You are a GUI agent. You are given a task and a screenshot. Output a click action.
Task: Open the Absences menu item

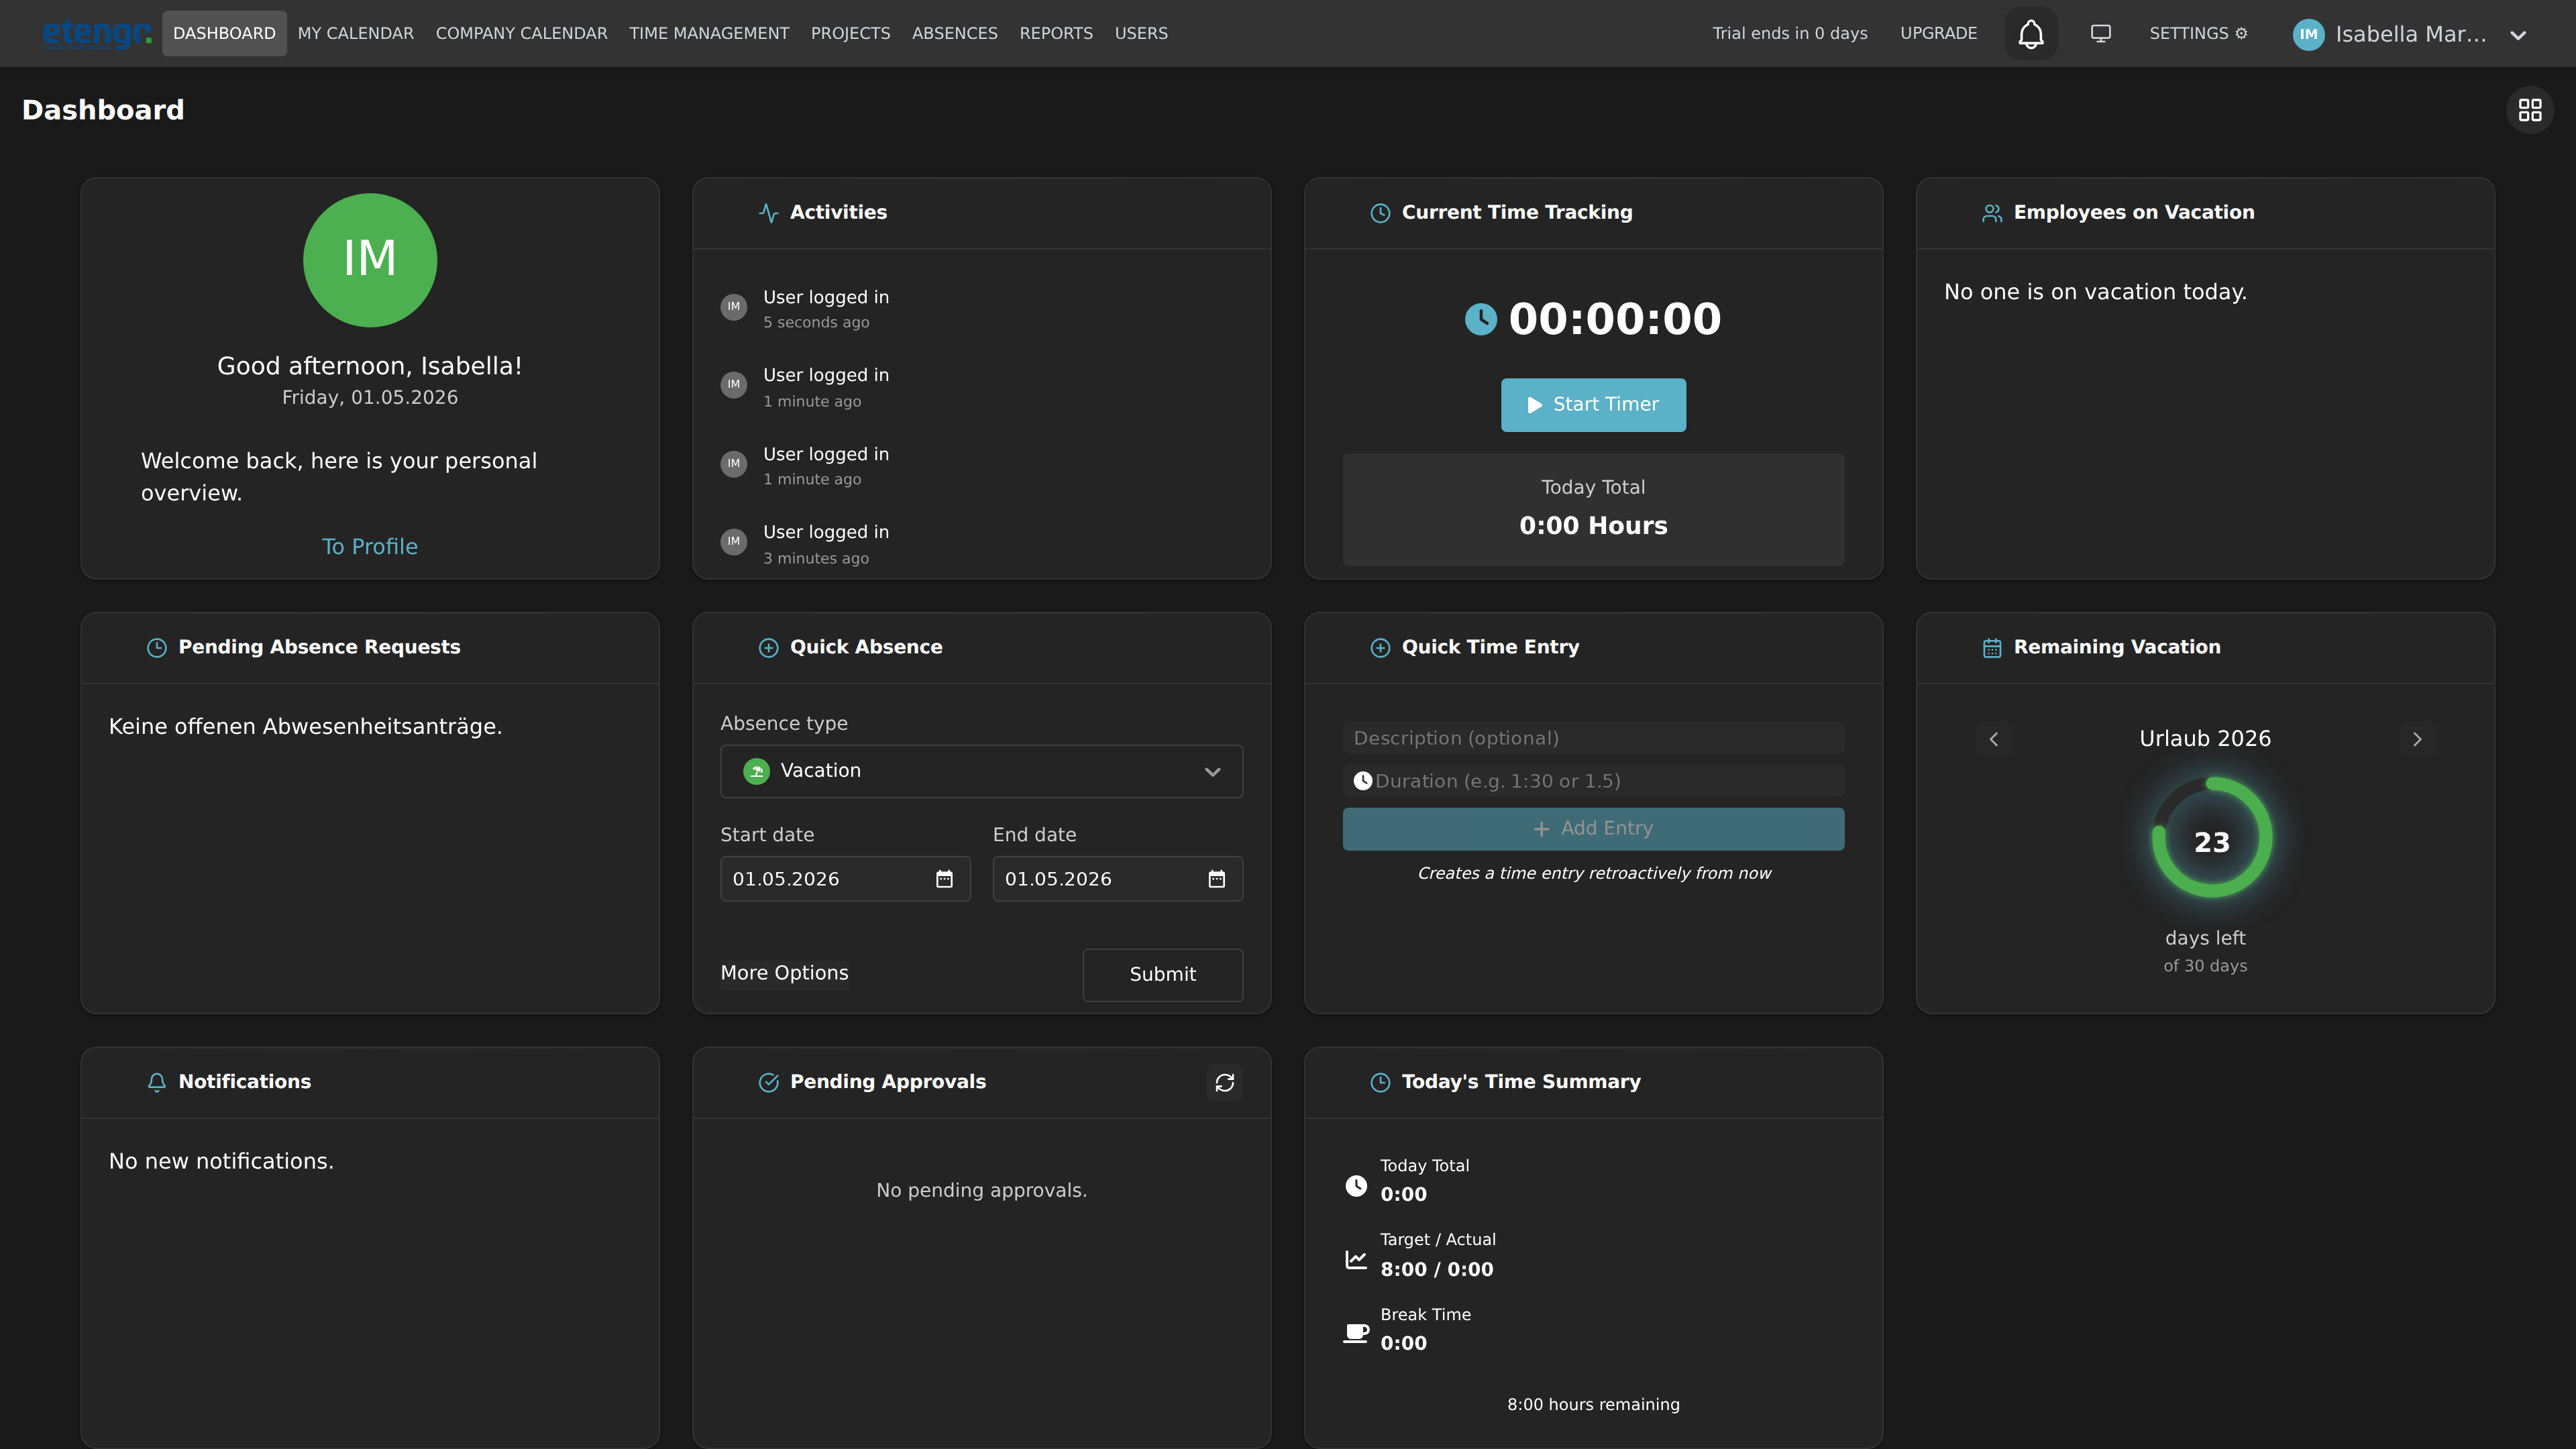(x=954, y=34)
